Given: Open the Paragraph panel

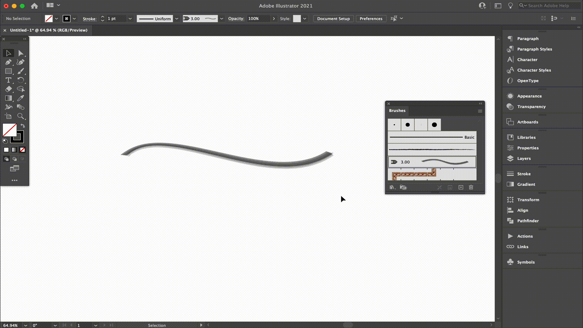Looking at the screenshot, I should tap(528, 39).
